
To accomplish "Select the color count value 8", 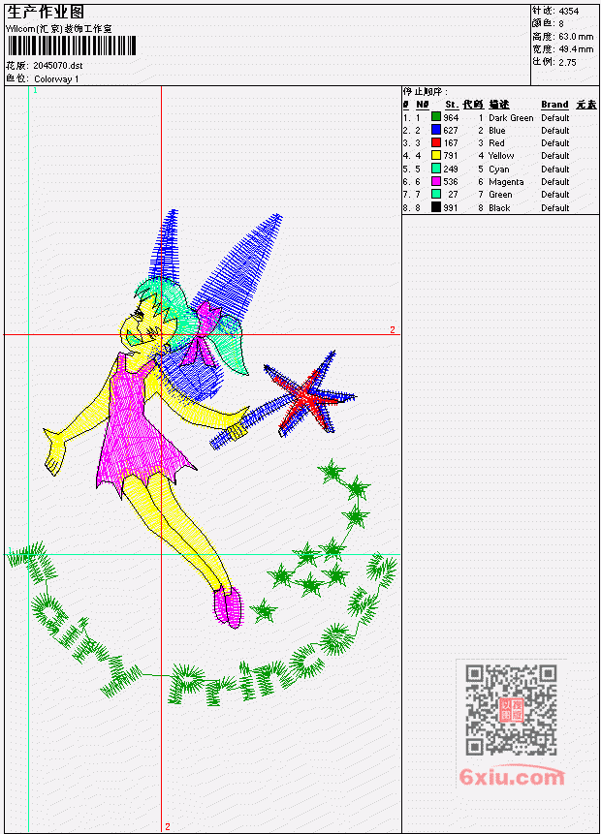I will [x=561, y=24].
